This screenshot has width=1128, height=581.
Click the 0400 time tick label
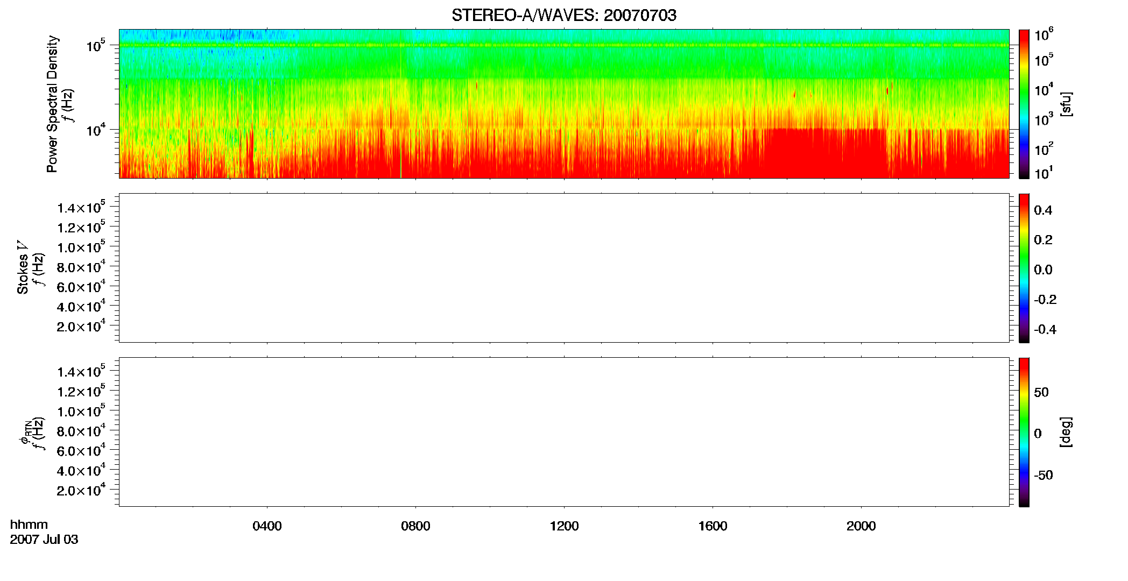pos(267,526)
